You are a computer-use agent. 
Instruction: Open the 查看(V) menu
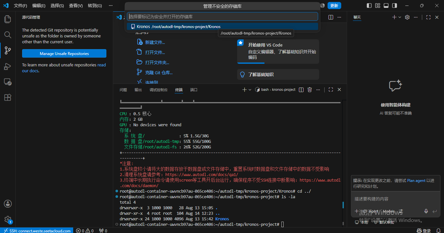pyautogui.click(x=76, y=6)
